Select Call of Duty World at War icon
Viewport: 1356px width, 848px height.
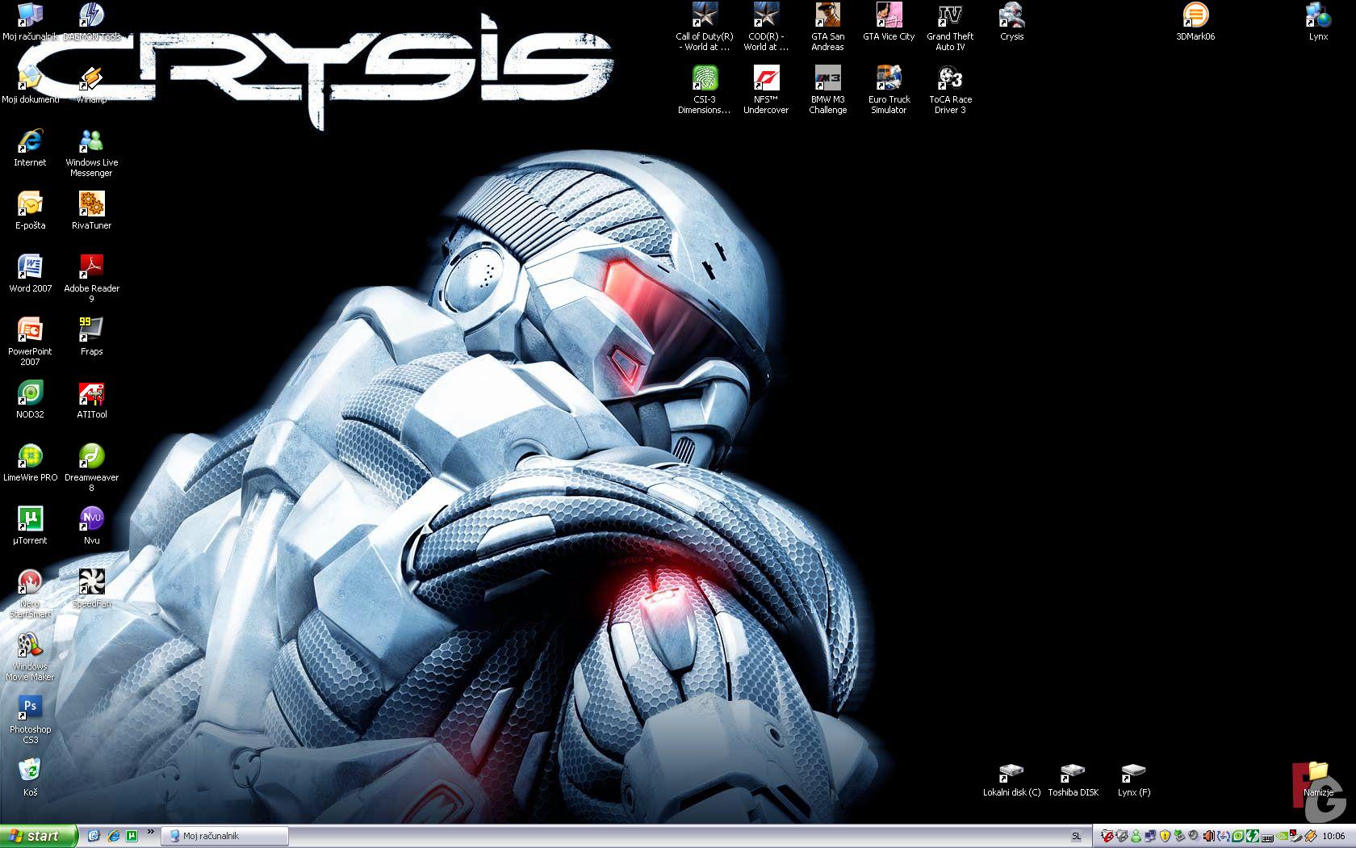705,27
